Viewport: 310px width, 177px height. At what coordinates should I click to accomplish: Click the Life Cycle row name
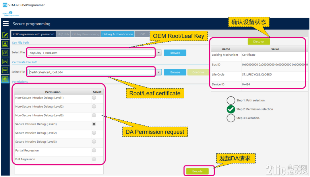pos(218,74)
